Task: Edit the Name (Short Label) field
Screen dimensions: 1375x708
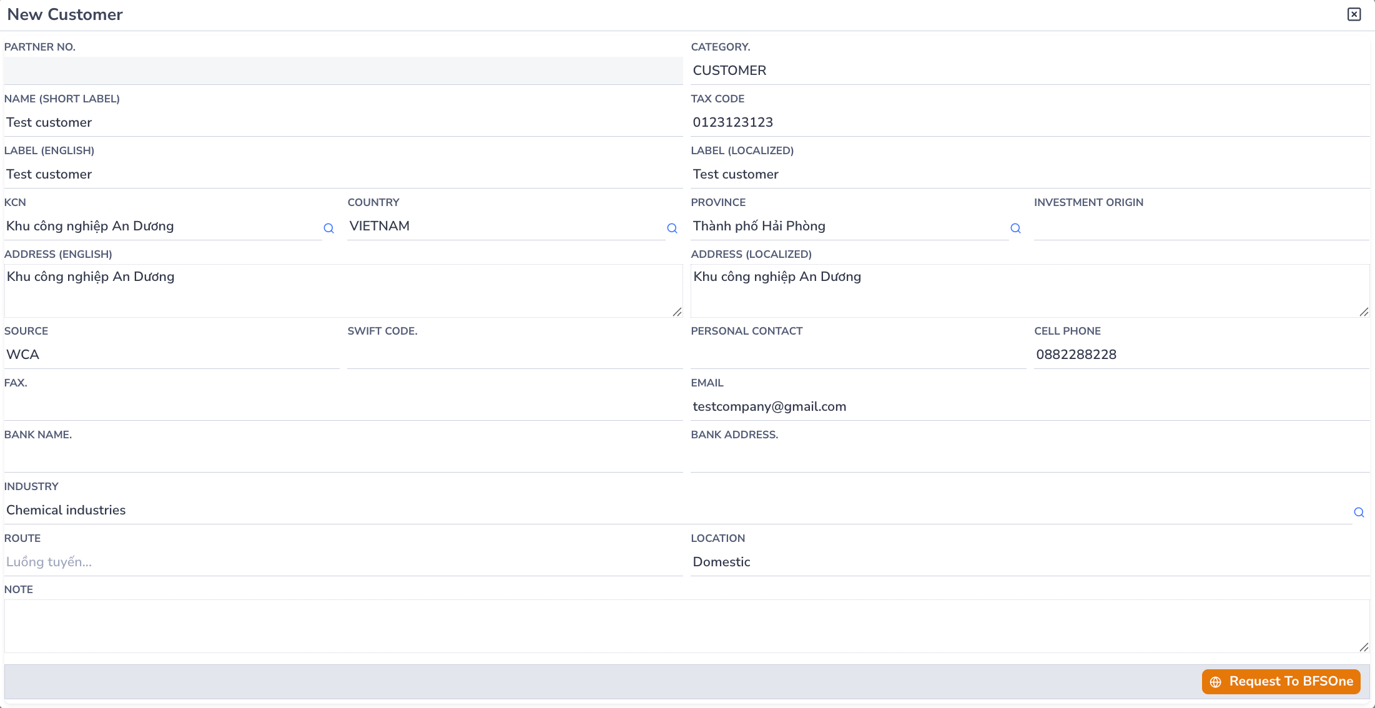Action: coord(343,122)
